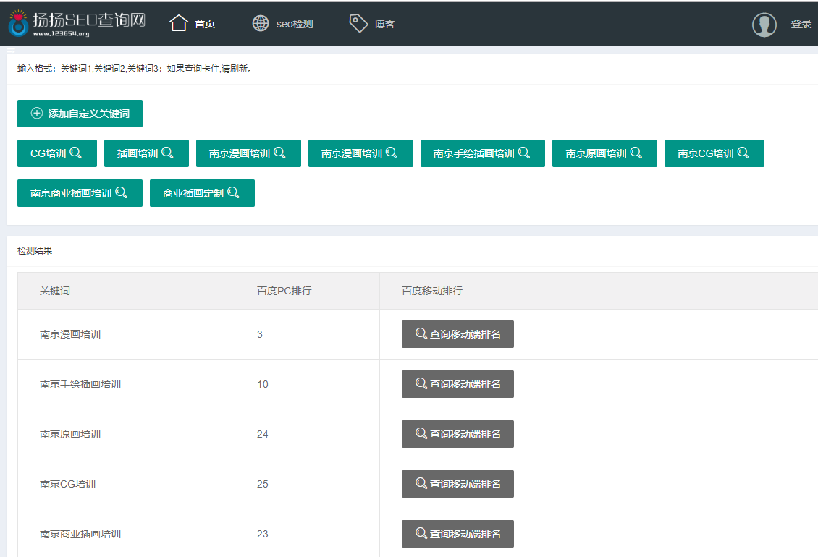Click the 扬扬SEO查询网 site logo
Image resolution: width=818 pixels, height=557 pixels.
[x=77, y=24]
